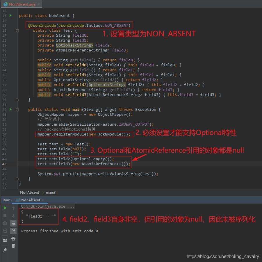Click the Up the Stack Trace arrow

(x=13, y=208)
